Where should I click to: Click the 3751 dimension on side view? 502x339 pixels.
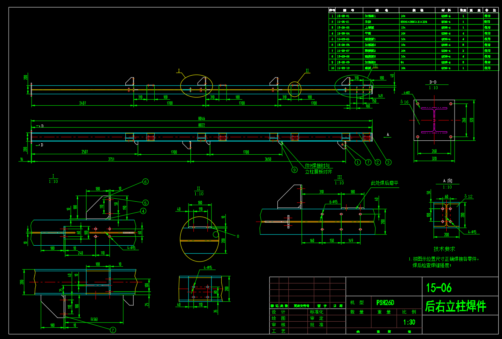111,159
